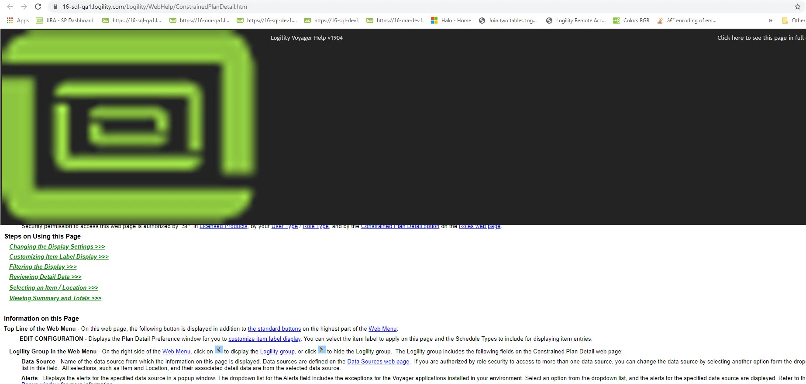Open the Role Type link
This screenshot has height=384, width=806.
tap(316, 226)
